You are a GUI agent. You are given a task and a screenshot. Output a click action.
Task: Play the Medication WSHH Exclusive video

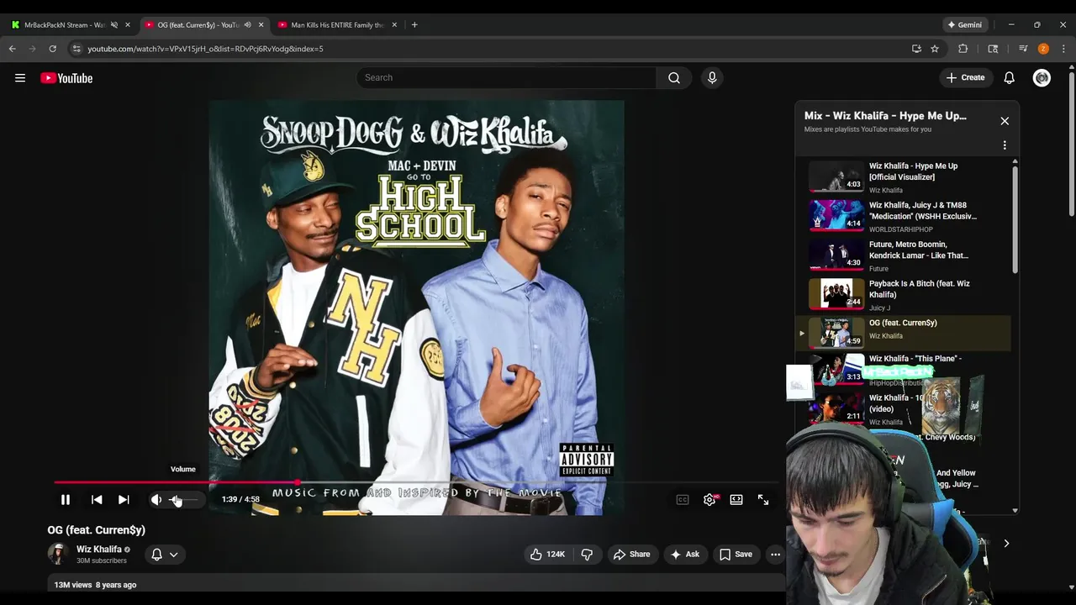[x=904, y=216]
